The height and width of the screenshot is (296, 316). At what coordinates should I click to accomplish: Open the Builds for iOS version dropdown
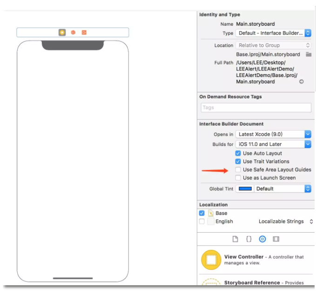(x=273, y=144)
